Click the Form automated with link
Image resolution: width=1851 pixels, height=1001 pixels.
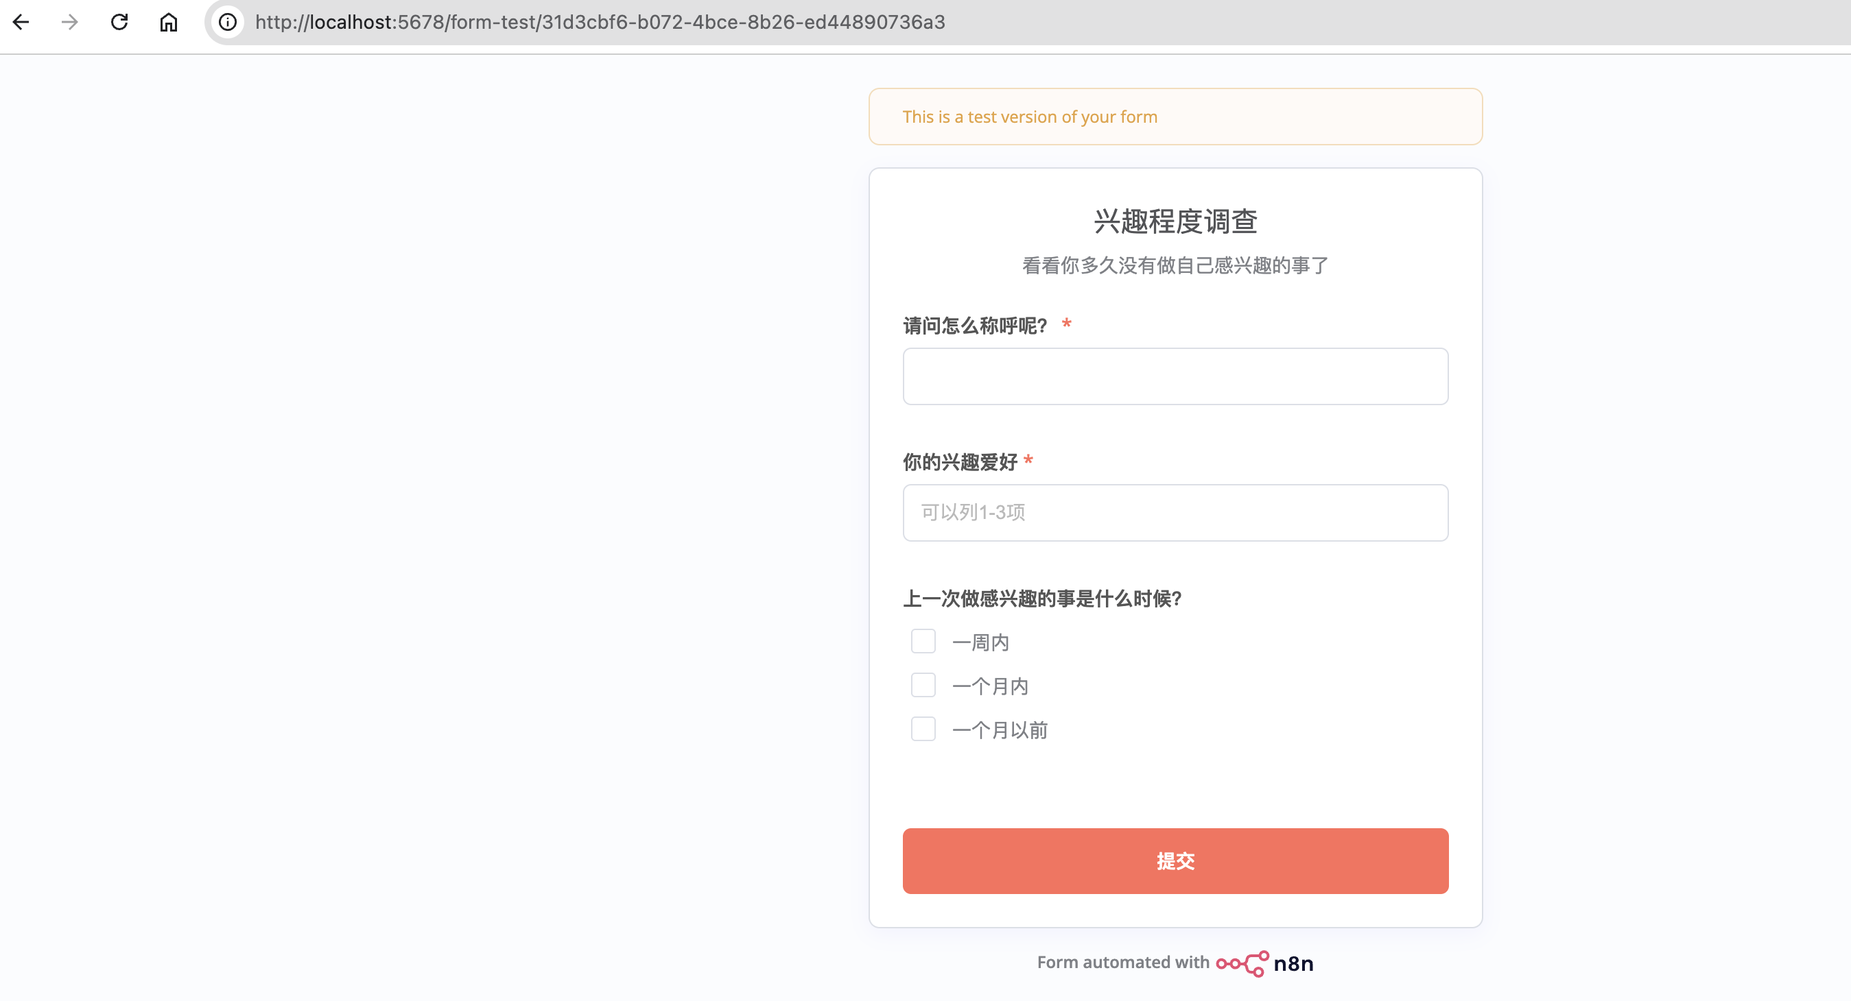[x=1122, y=962]
